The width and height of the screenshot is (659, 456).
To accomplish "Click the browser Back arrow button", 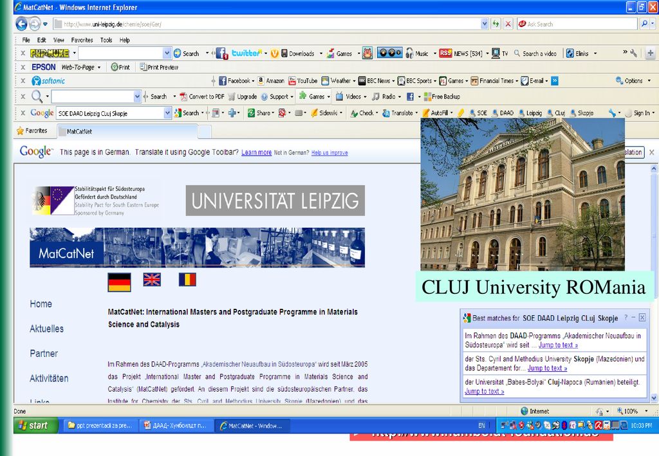I will pyautogui.click(x=21, y=24).
